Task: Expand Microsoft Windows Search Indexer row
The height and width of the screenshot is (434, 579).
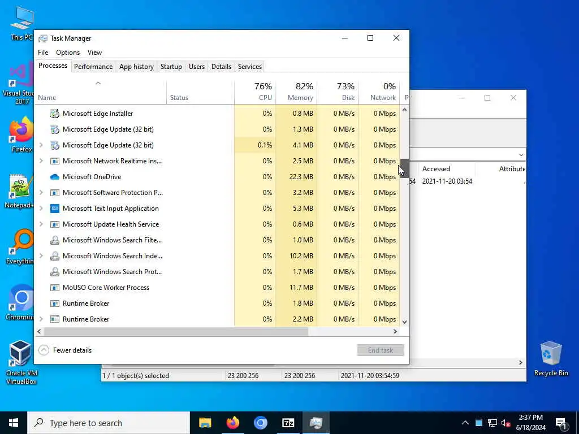Action: pos(41,256)
